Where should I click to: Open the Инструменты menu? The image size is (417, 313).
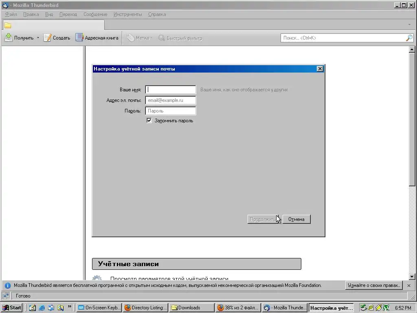pos(127,14)
